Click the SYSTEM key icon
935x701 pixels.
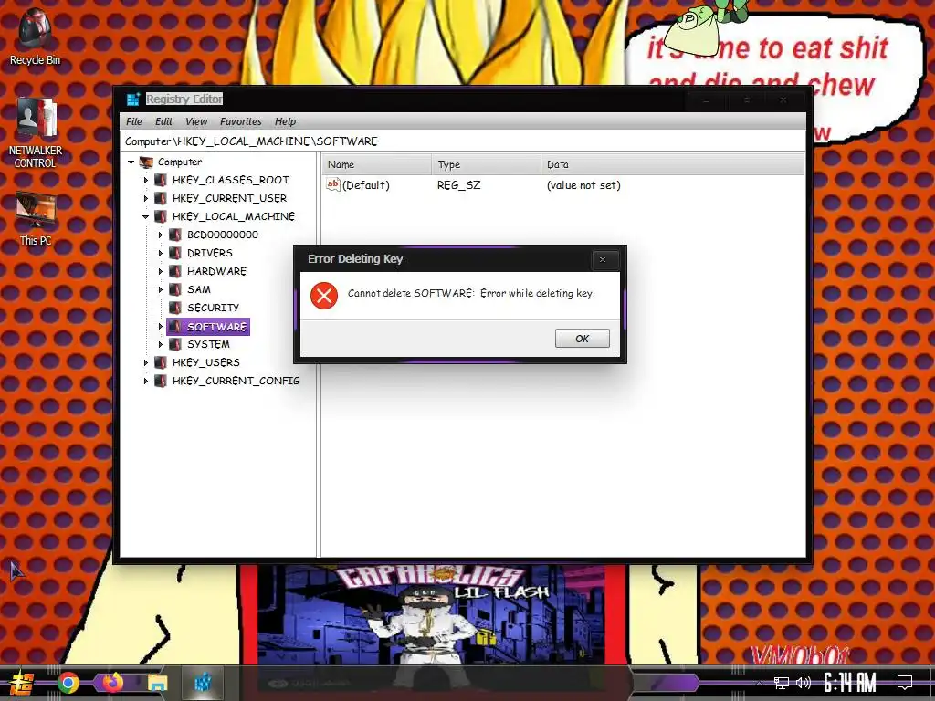(x=175, y=344)
